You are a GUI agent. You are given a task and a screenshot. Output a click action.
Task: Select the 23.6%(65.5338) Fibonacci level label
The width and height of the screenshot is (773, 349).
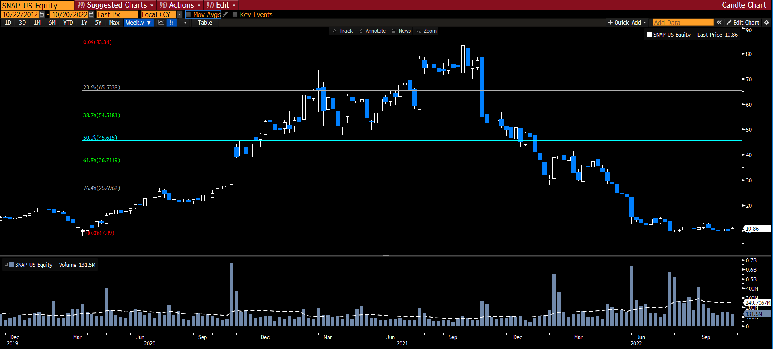(x=101, y=87)
